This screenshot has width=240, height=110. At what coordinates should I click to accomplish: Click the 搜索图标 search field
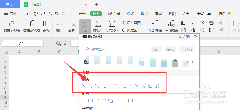point(139,49)
